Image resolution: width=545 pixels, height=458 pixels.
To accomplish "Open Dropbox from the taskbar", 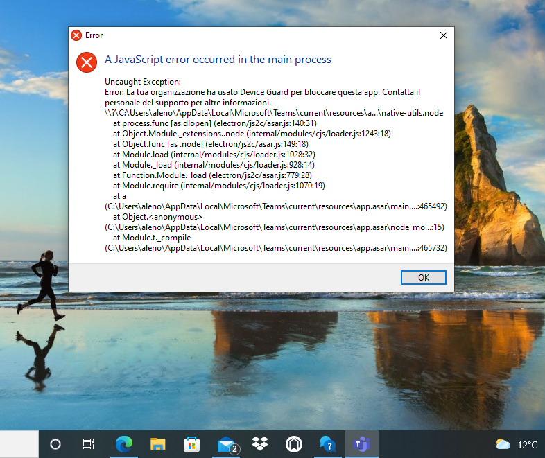I will (x=260, y=443).
